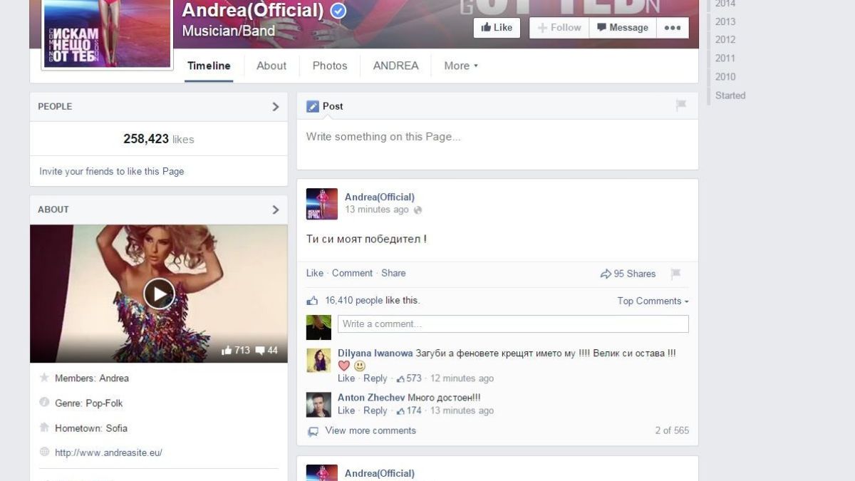
Task: Click the thumbs-up icon beside 16,410 people like this
Action: 312,301
